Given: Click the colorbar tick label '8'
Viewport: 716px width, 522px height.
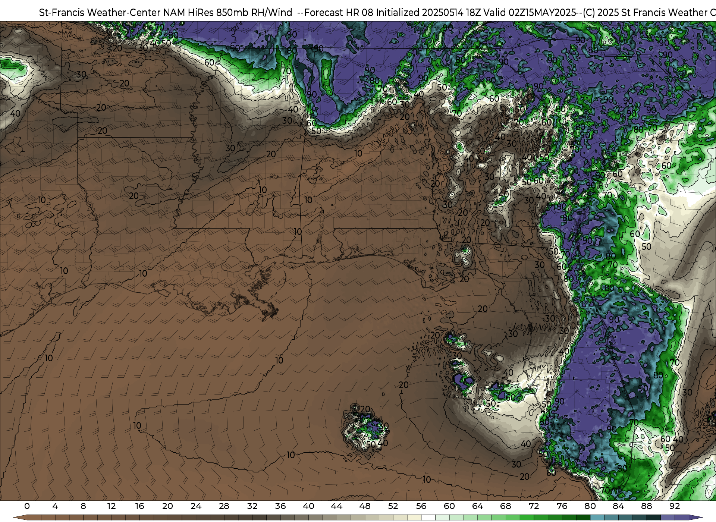Looking at the screenshot, I should [83, 506].
